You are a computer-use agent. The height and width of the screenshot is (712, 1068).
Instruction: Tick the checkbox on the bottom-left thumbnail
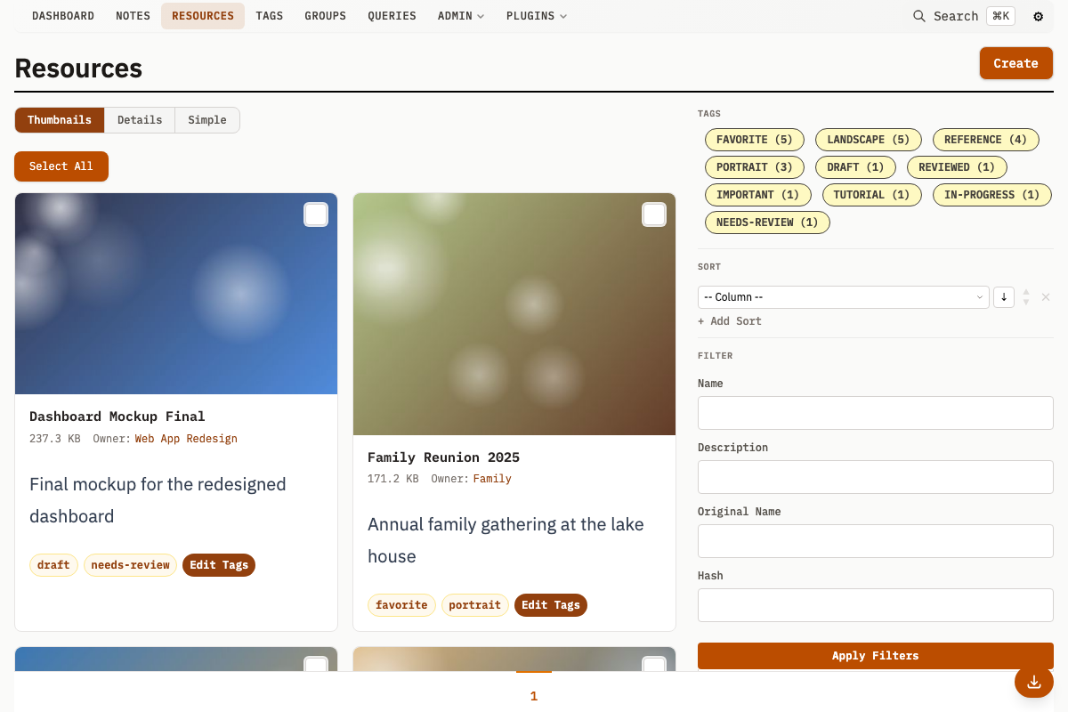(316, 664)
